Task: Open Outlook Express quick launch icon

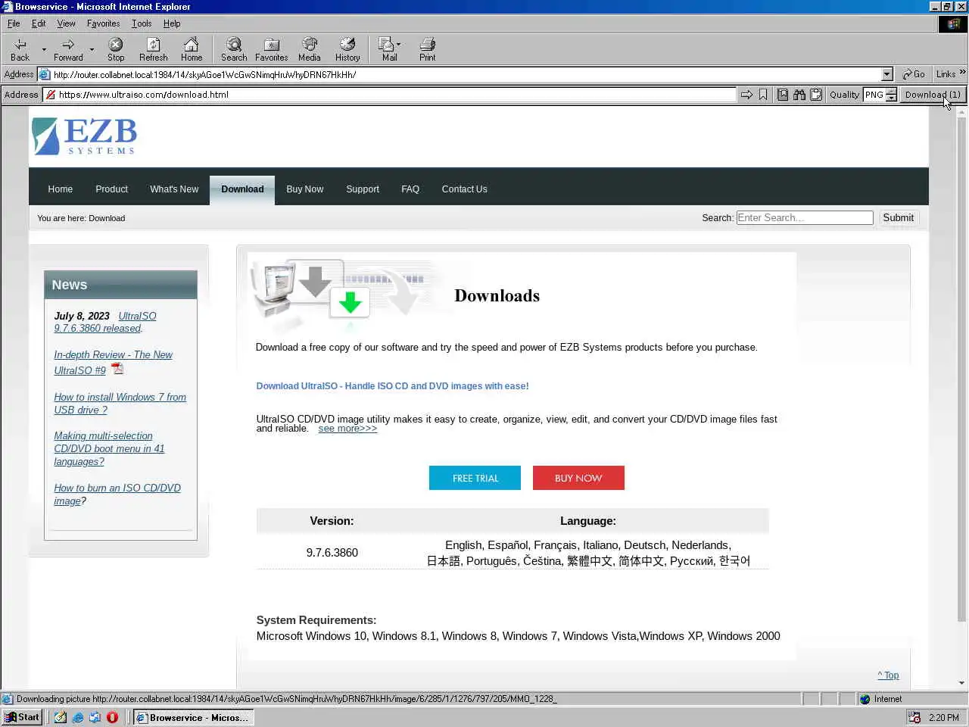Action: pos(95,717)
